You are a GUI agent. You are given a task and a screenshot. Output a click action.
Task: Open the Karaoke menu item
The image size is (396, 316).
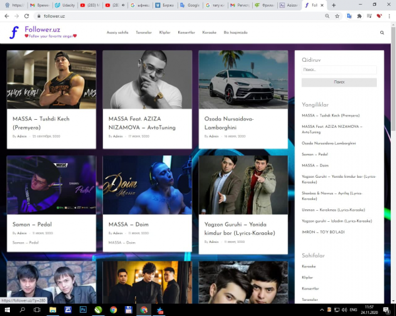(x=209, y=32)
